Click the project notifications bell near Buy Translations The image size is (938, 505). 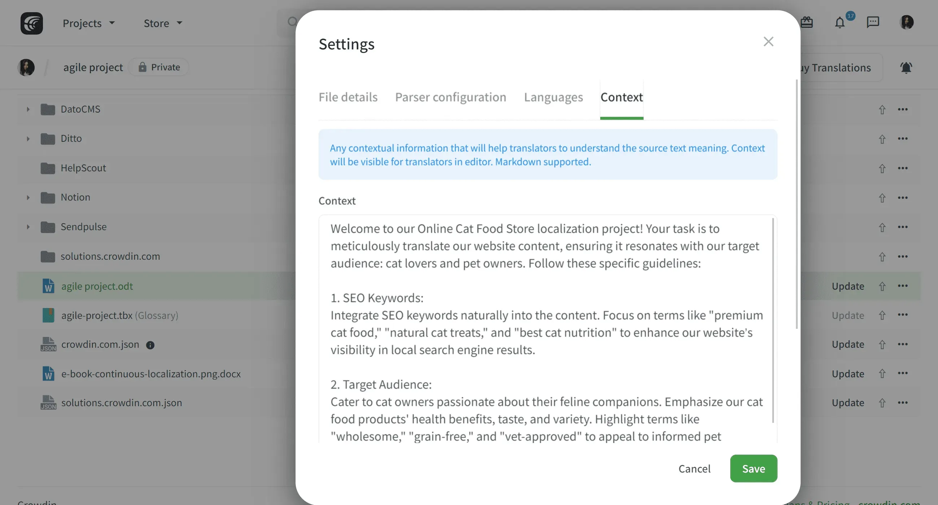[x=906, y=67]
